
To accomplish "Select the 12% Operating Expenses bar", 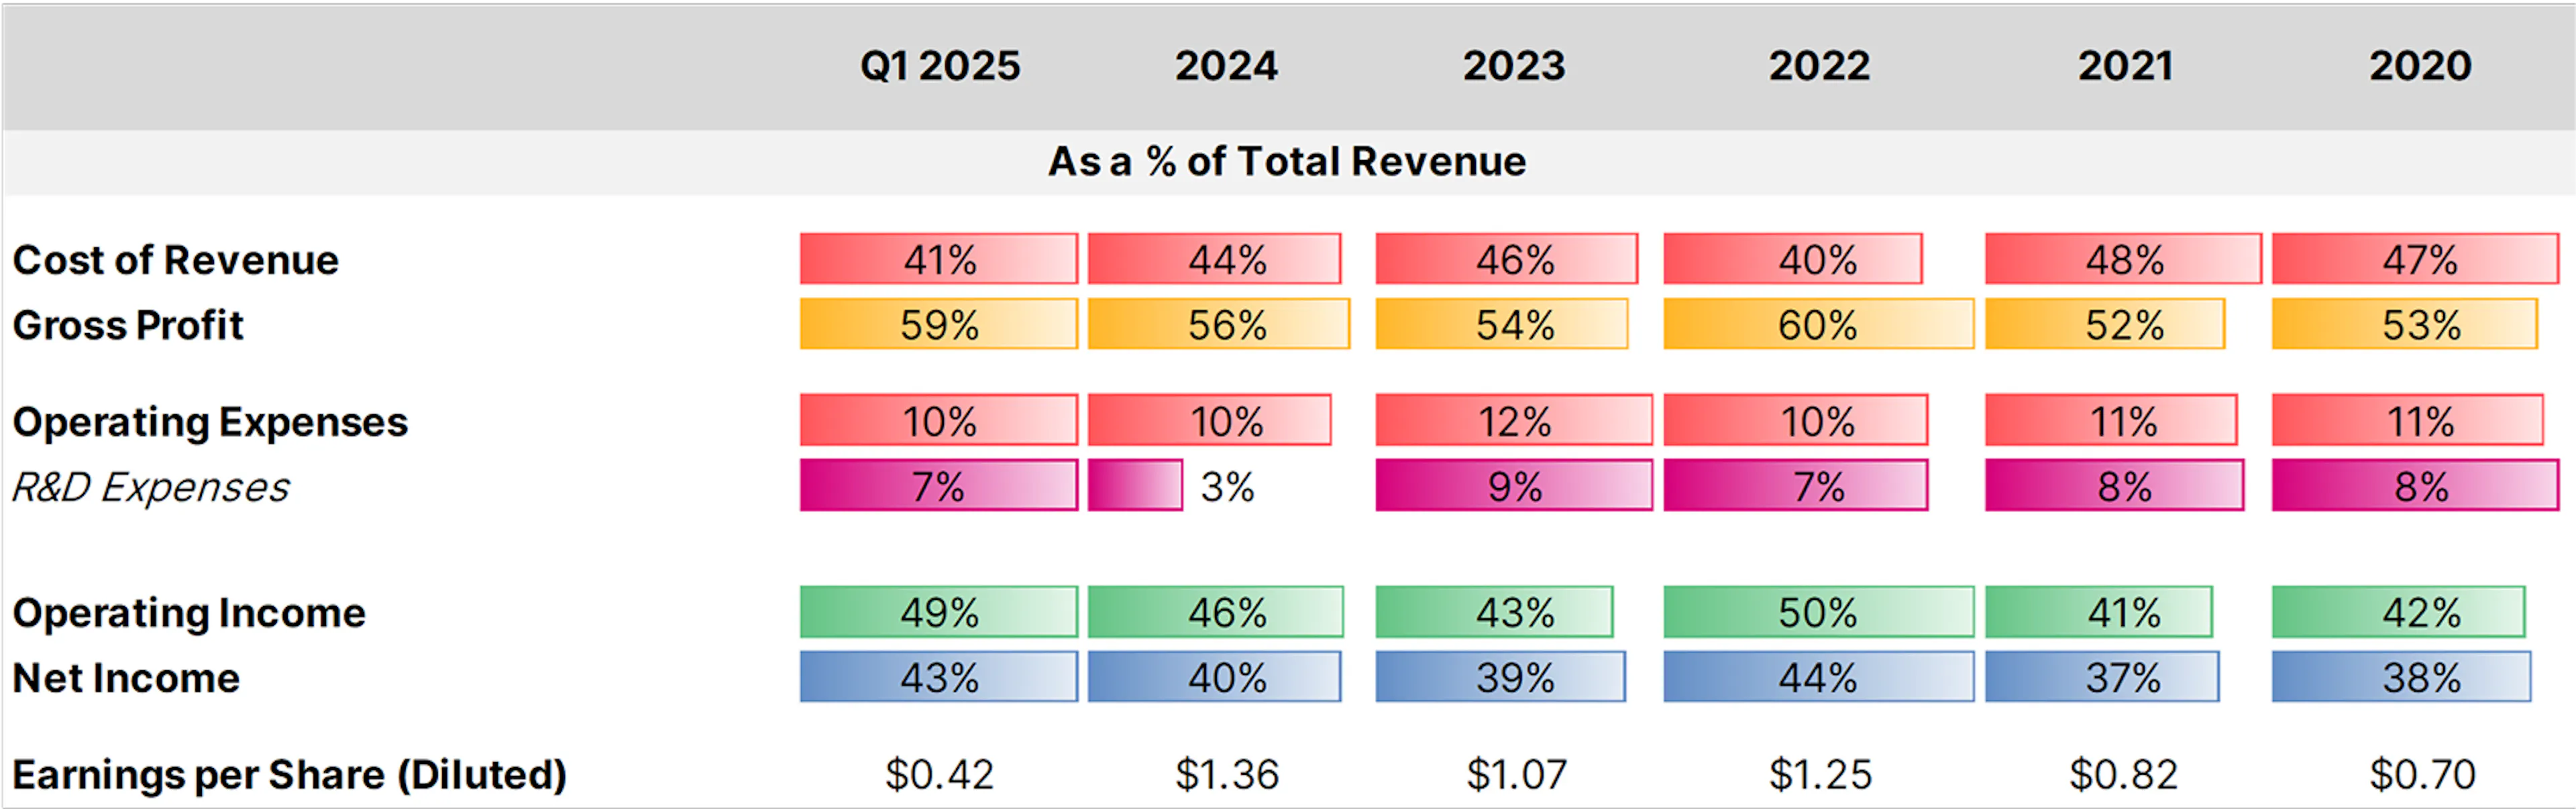I will pos(1513,420).
